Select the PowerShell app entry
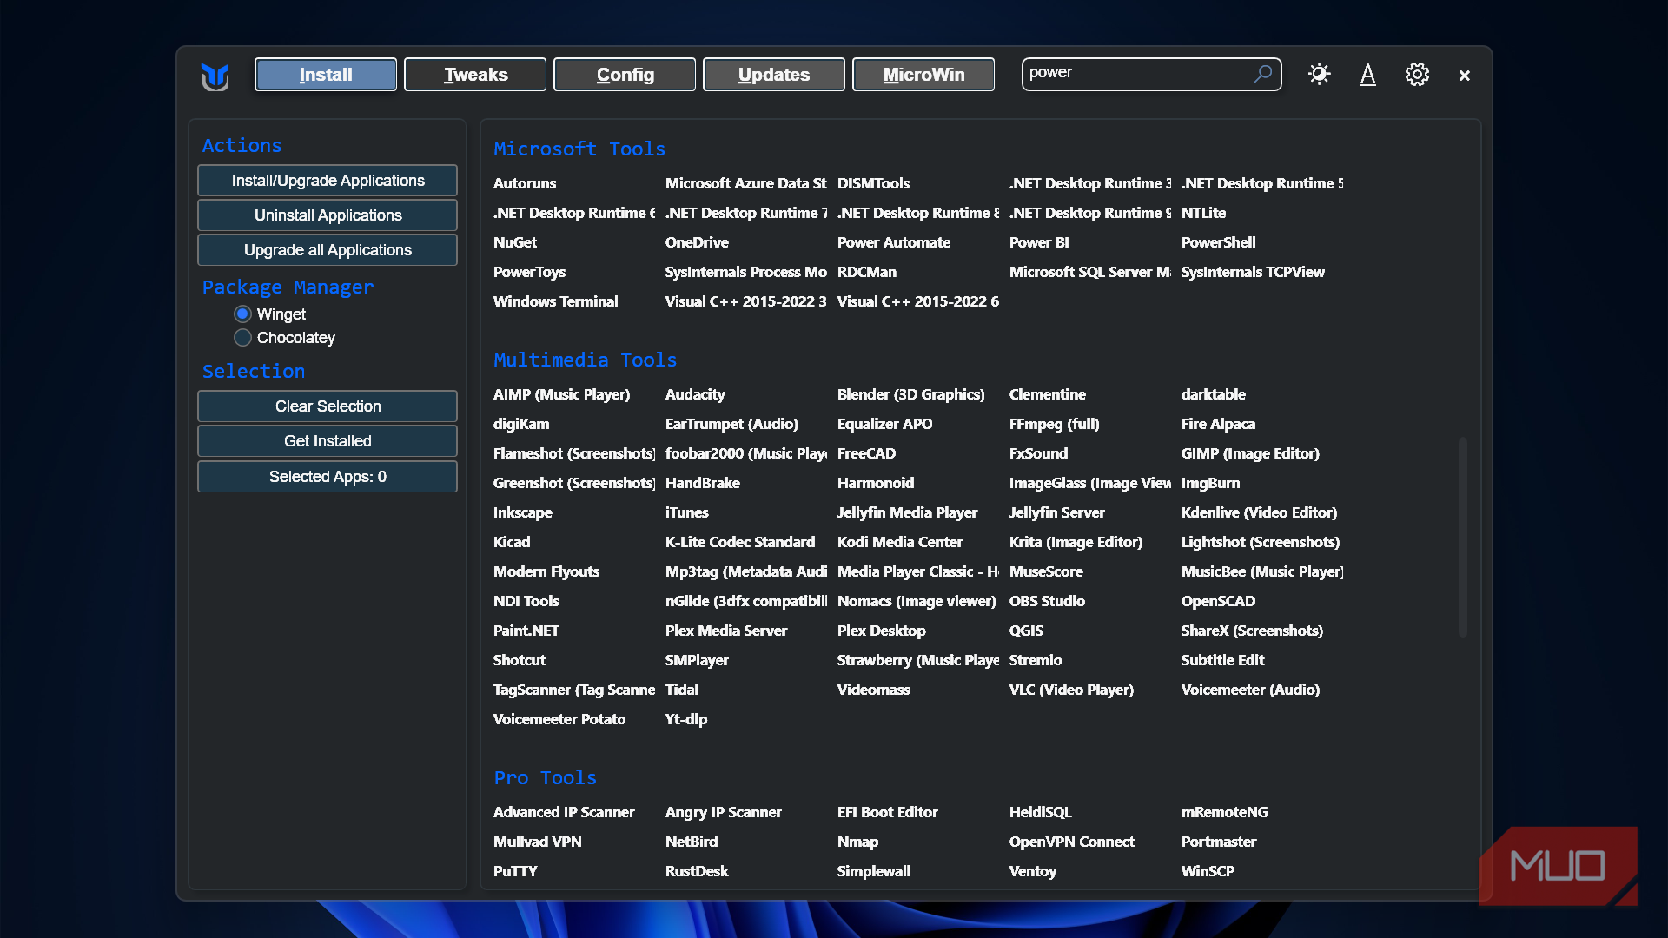Screen dimensions: 1668x938 1218,242
